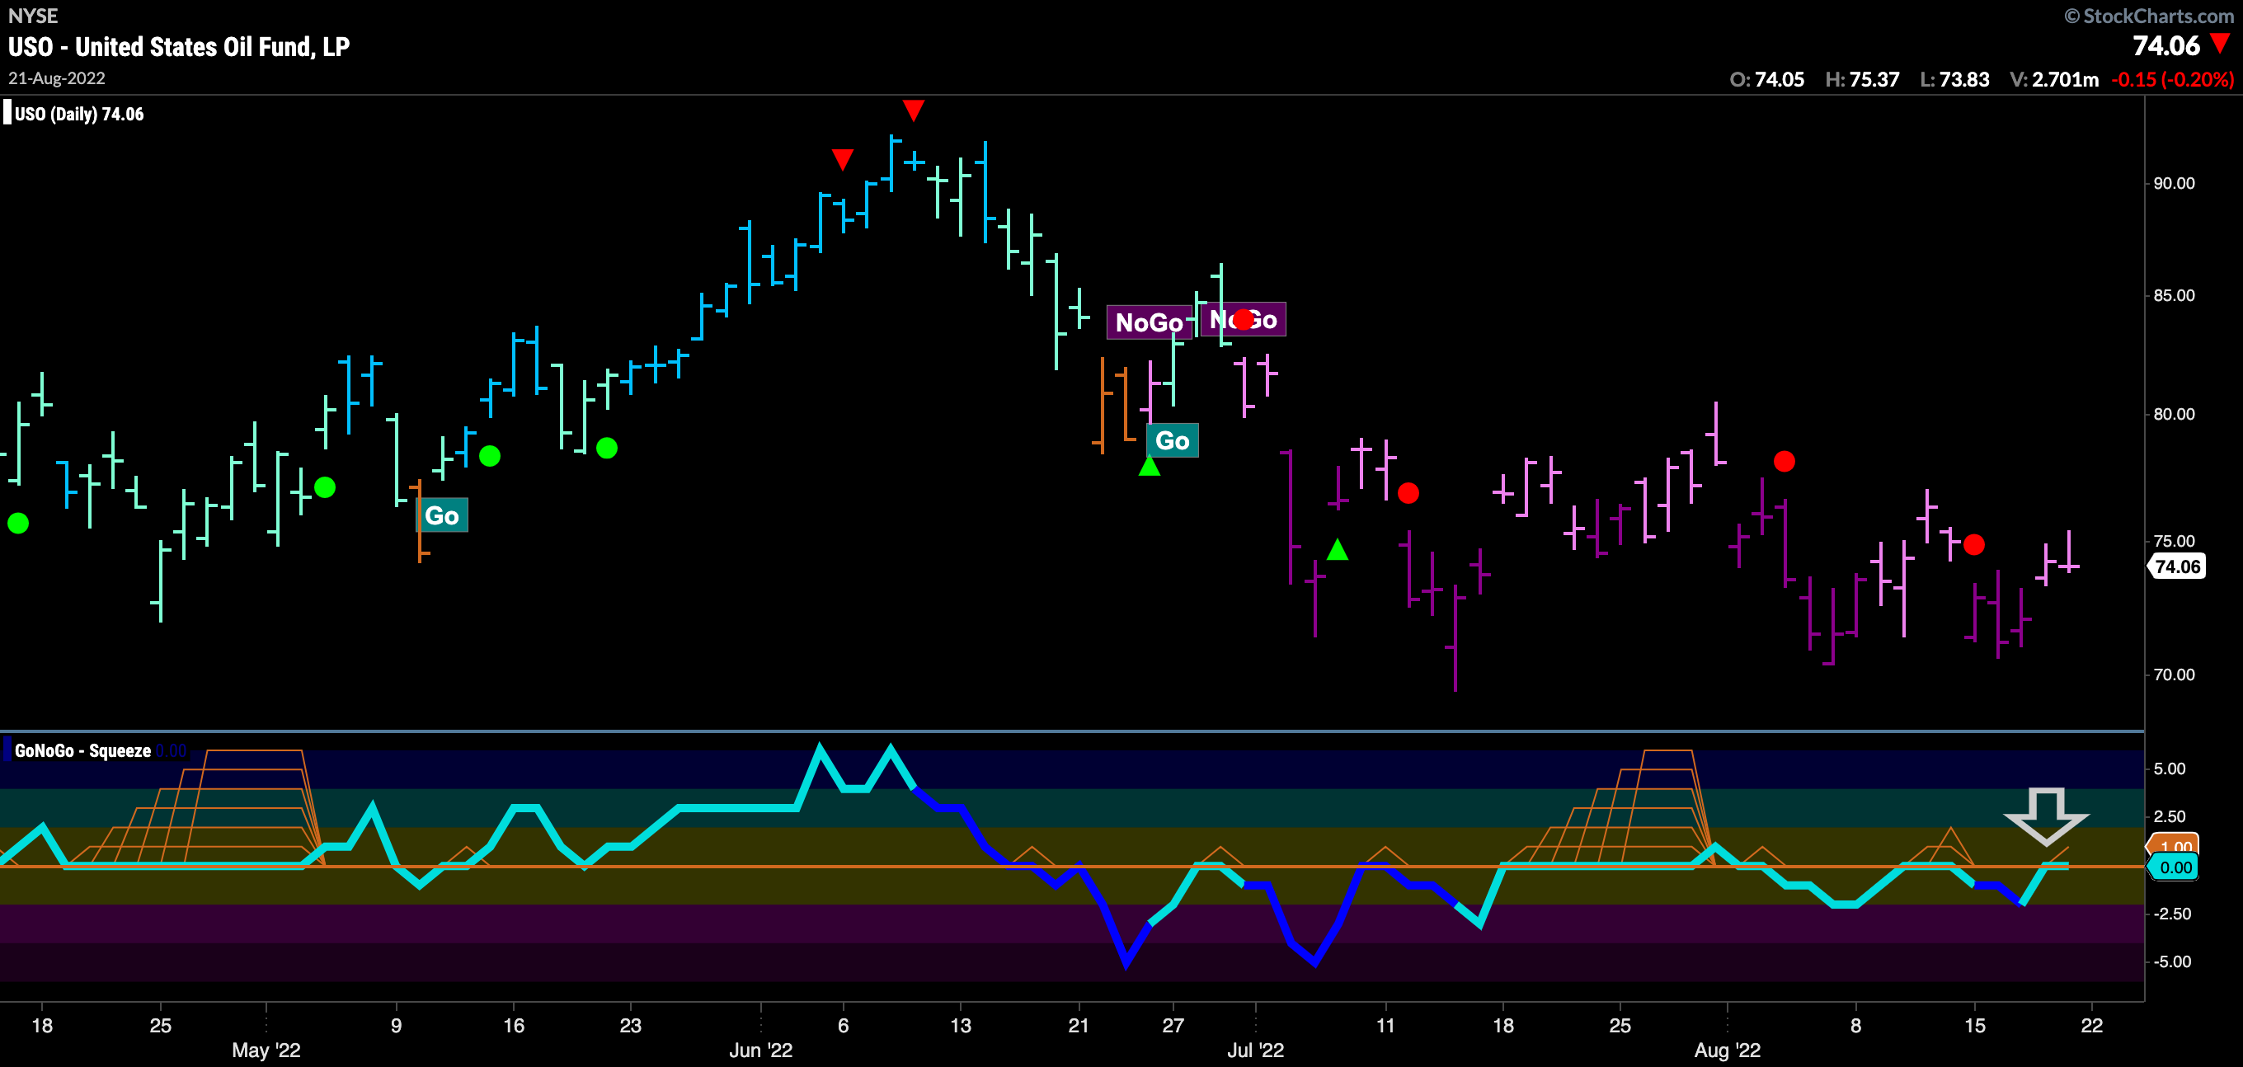Click the 'Go' label near June 27
Image resolution: width=2243 pixels, height=1067 pixels.
pos(1172,441)
